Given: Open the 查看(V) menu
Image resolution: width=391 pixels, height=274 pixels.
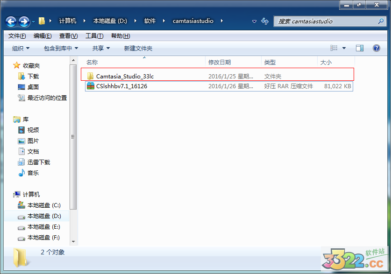Looking at the screenshot, I should [68, 36].
